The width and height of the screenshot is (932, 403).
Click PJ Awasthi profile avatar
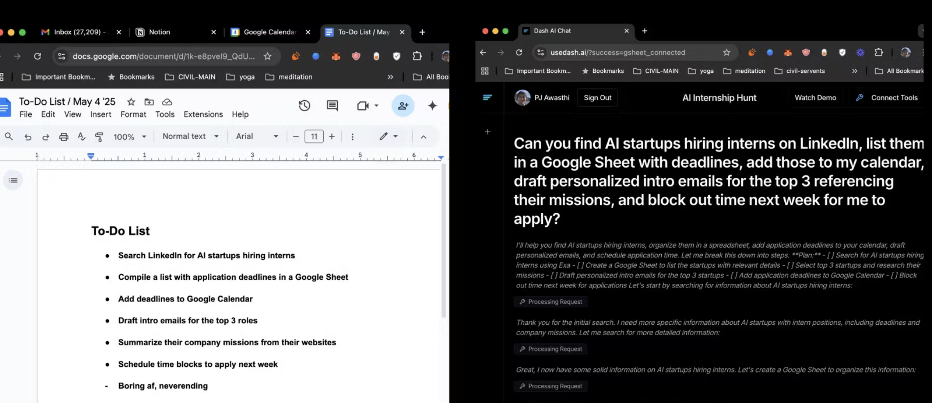click(522, 97)
